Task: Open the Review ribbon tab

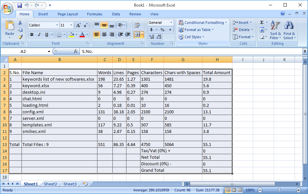Action: 135,14
